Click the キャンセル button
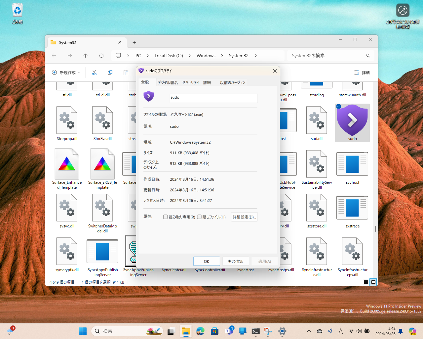 click(236, 261)
